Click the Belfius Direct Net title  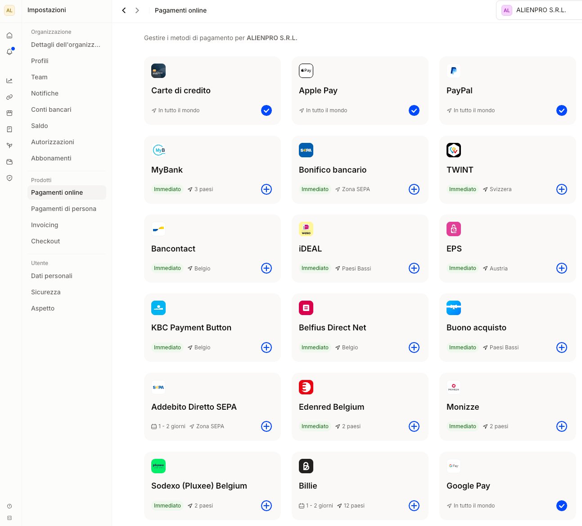click(332, 328)
